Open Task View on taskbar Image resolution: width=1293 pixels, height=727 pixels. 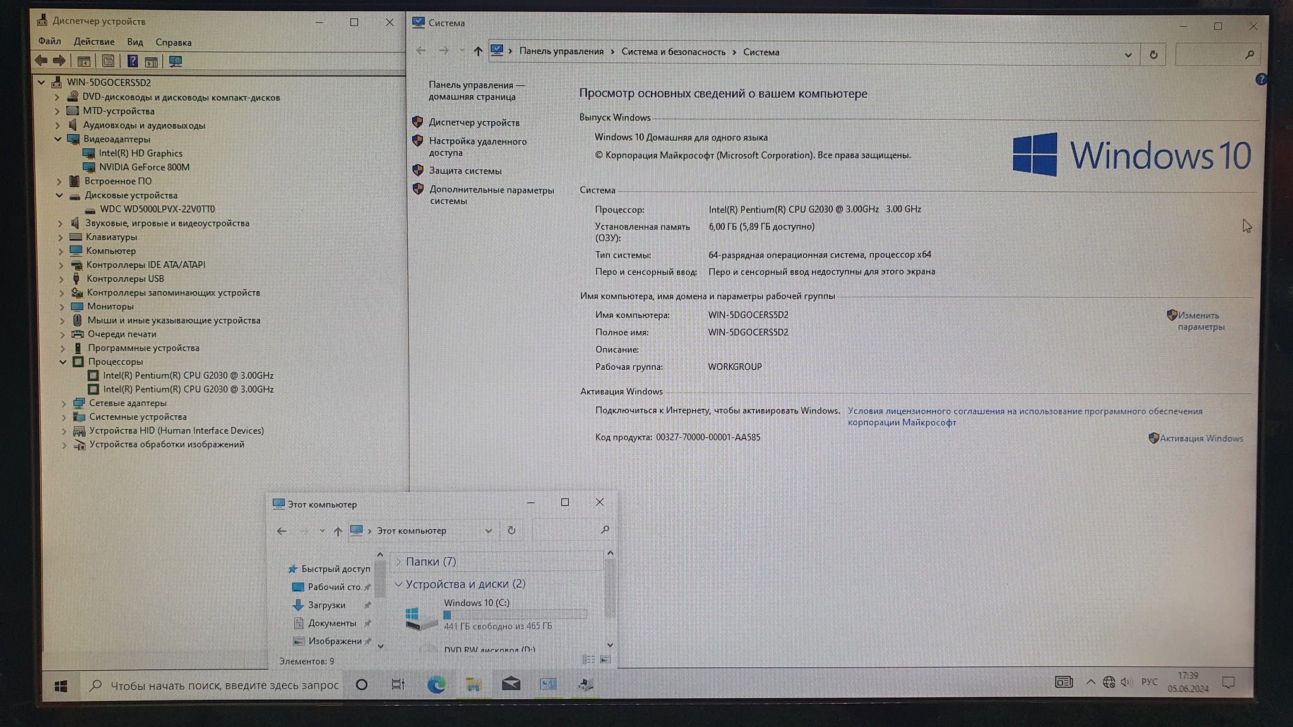pyautogui.click(x=398, y=684)
